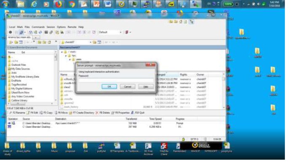Click Cancel in the Server prompt dialog
The height and width of the screenshot is (163, 295).
pos(127,86)
